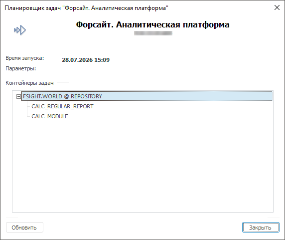Screen dimensions: 285x240
Task: Close the scheduler window with X
Action: click(x=277, y=7)
